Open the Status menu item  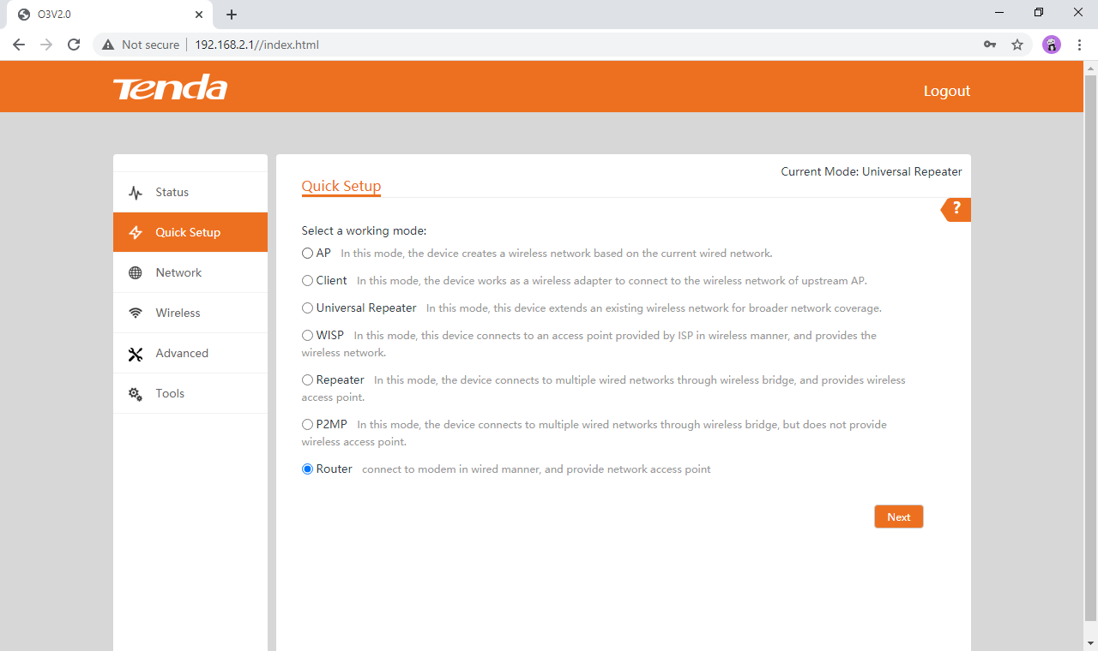tap(190, 193)
